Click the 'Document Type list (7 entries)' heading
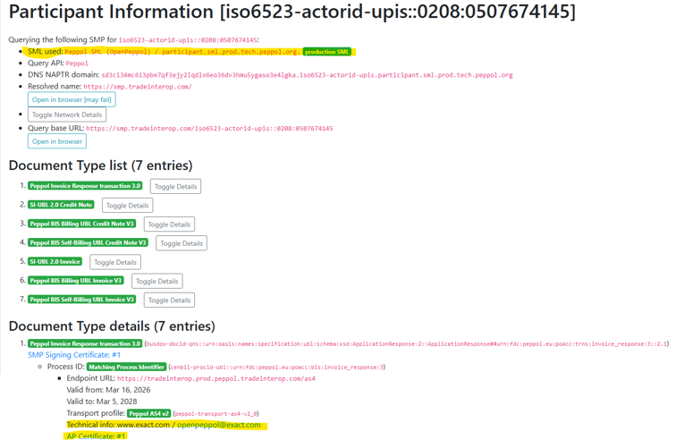This screenshot has height=440, width=676. click(100, 165)
